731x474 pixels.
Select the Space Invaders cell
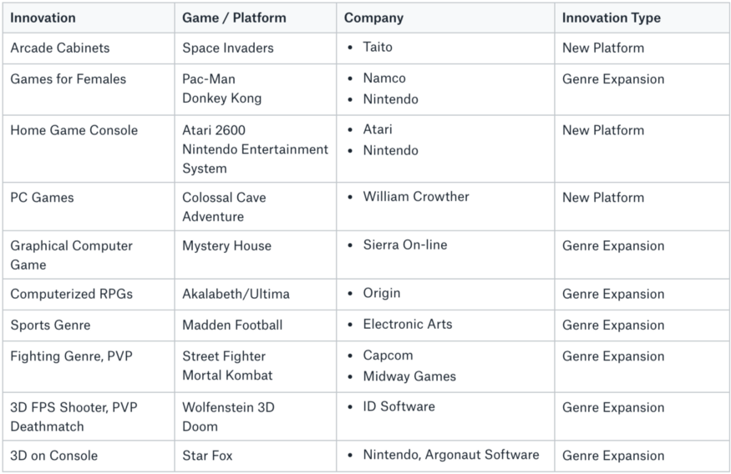click(227, 48)
